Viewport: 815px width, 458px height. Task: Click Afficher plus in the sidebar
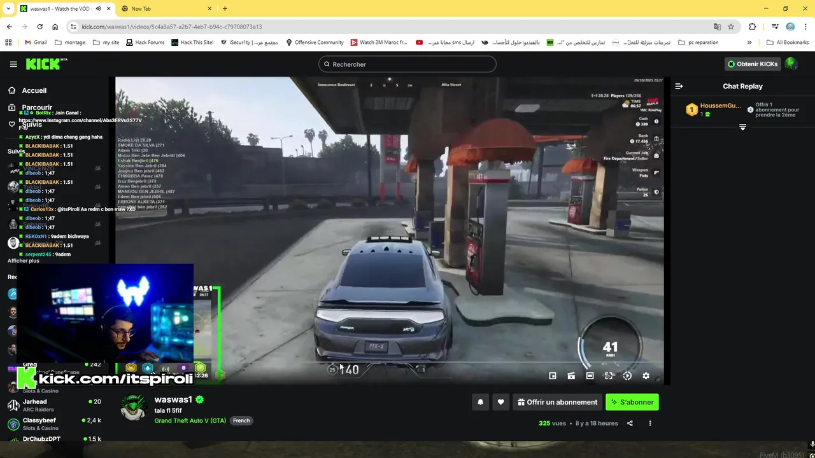pos(24,261)
